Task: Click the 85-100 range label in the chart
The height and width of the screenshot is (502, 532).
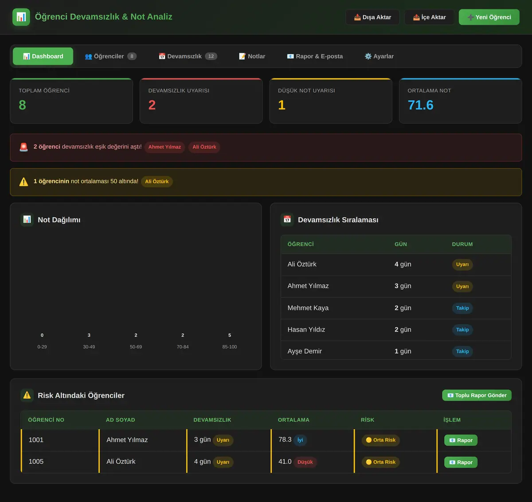Action: click(x=230, y=347)
